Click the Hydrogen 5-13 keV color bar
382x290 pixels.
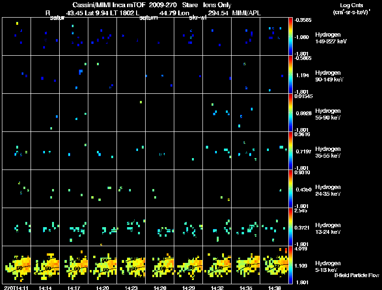point(290,265)
